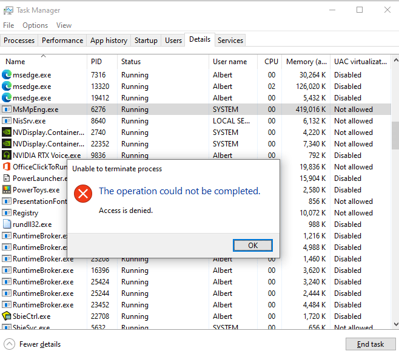Click the OfficeClickToRun Office icon
The width and height of the screenshot is (399, 357).
pos(7,167)
